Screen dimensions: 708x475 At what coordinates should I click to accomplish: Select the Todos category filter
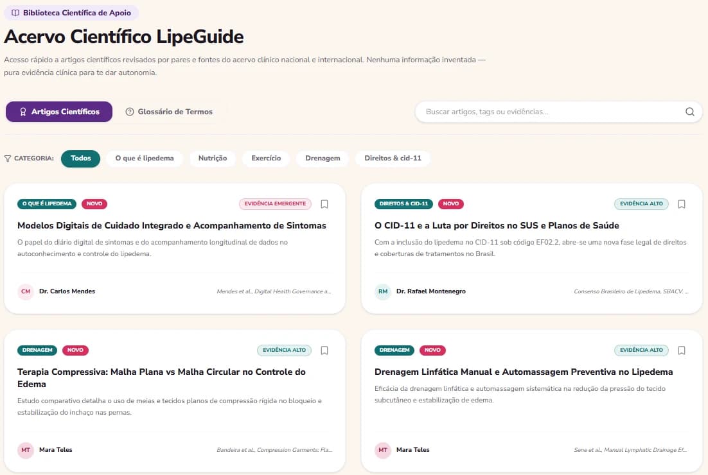[x=81, y=159]
